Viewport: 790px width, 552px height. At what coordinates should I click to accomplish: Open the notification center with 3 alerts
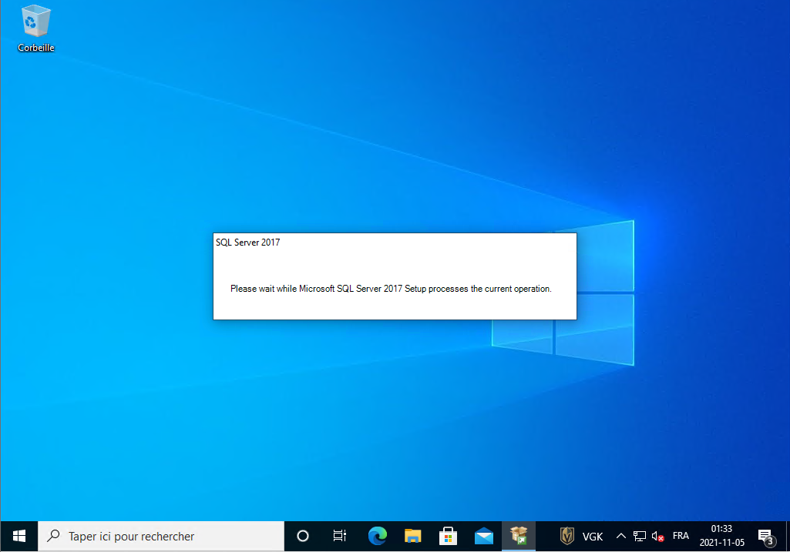click(x=765, y=536)
